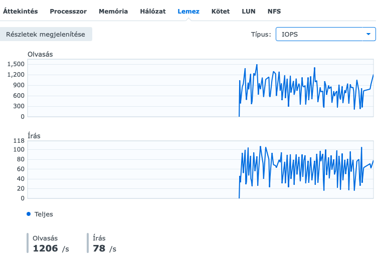The width and height of the screenshot is (379, 259).
Task: Click inside the Olvasás chart area
Action: pyautogui.click(x=201, y=88)
